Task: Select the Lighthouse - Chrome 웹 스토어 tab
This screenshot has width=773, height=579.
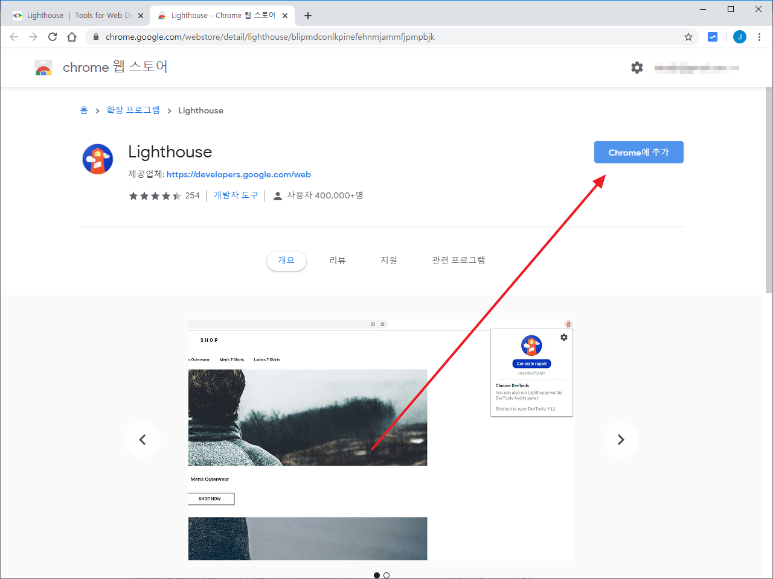Action: pyautogui.click(x=222, y=16)
